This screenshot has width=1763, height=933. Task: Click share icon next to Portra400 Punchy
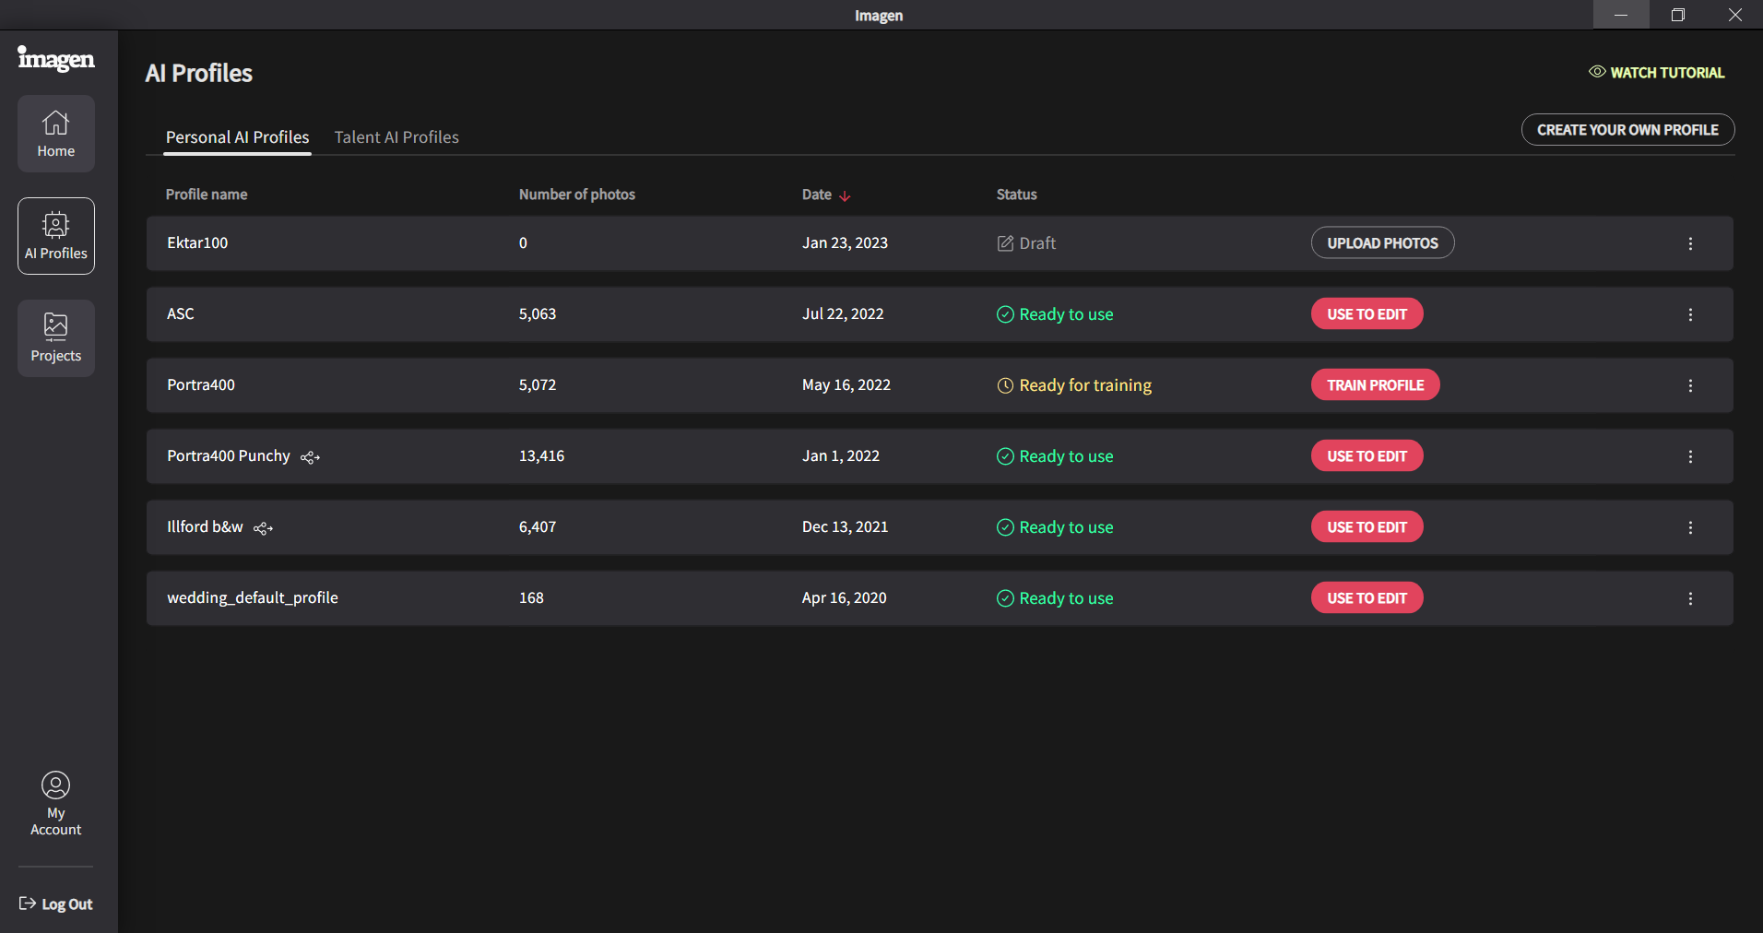point(311,457)
